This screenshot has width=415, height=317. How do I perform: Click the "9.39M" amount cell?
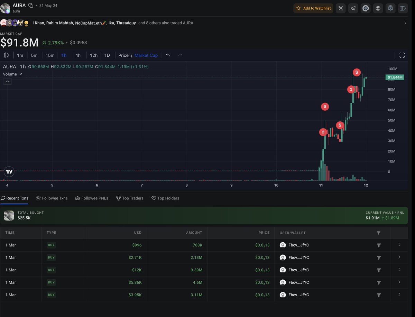pos(196,270)
